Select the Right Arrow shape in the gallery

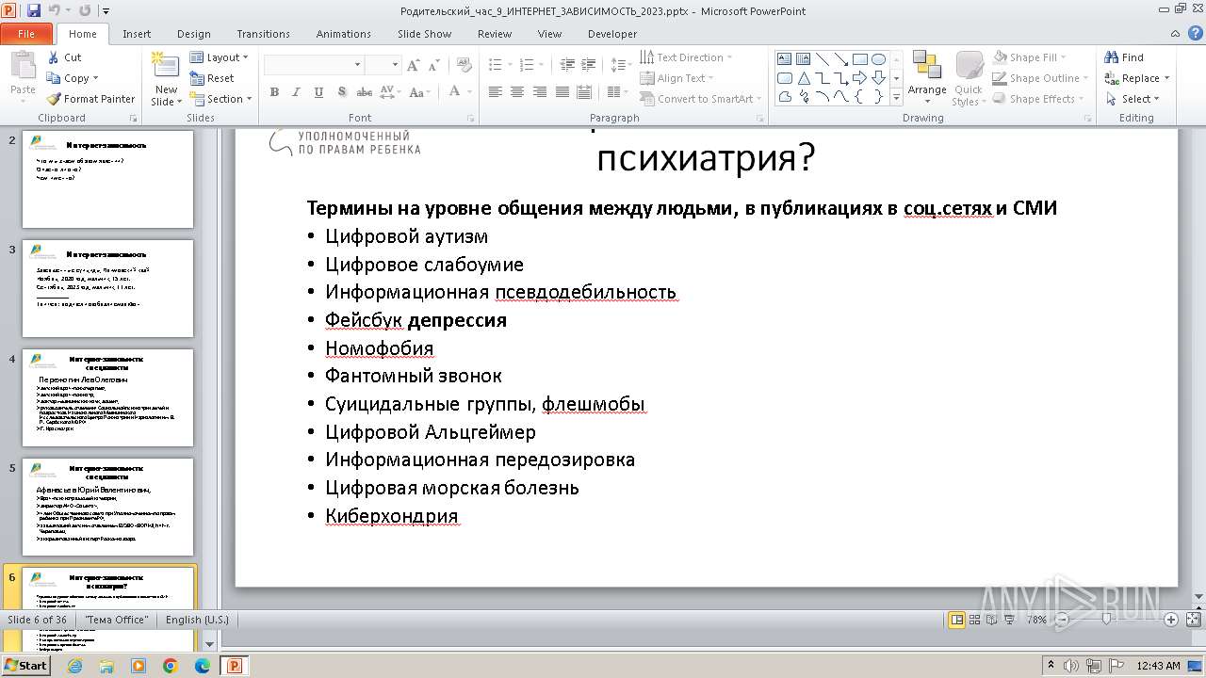859,78
